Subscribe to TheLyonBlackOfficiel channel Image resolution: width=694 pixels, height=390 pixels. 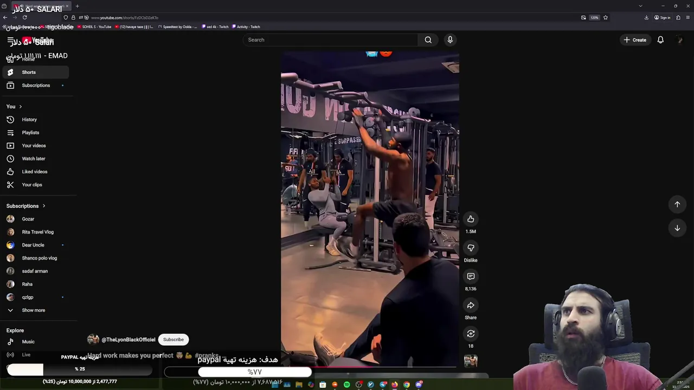coord(173,340)
